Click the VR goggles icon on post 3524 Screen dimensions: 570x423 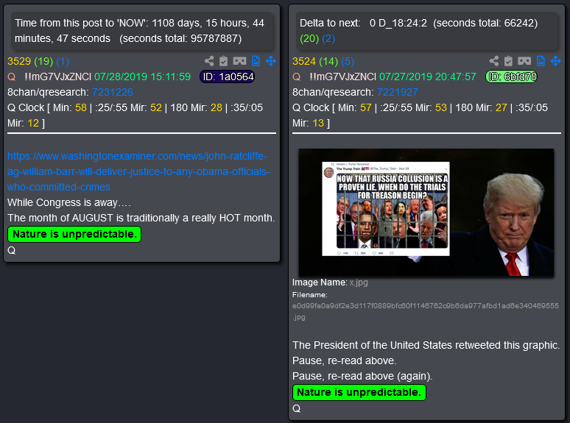pyautogui.click(x=524, y=61)
